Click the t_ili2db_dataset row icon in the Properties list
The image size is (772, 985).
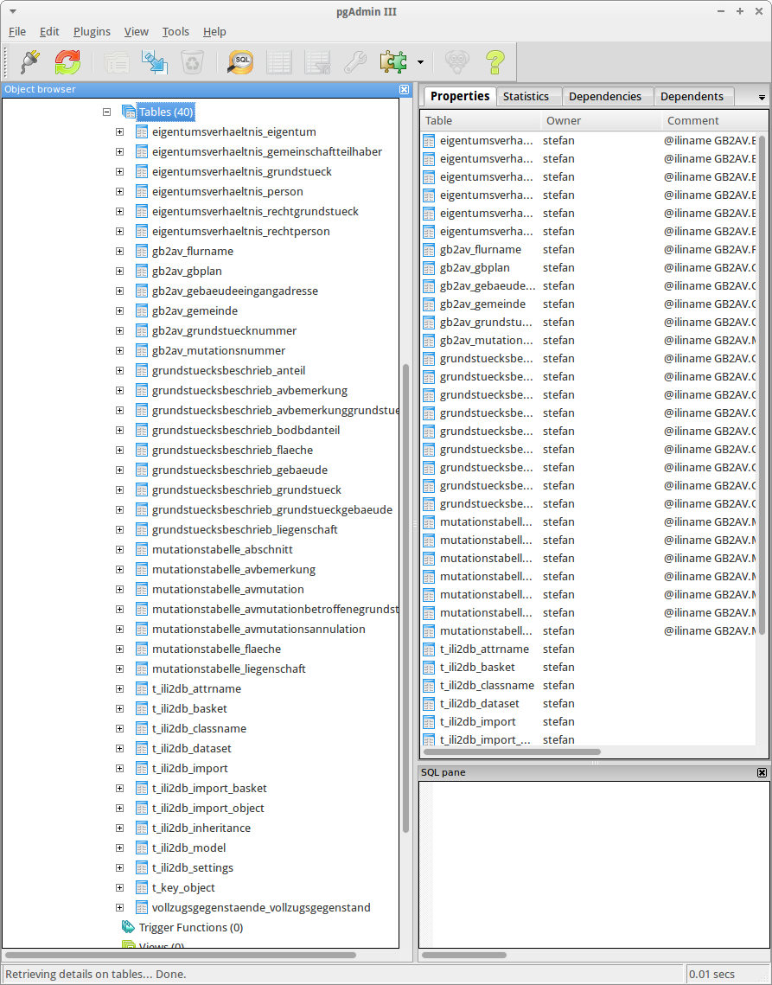tap(429, 704)
